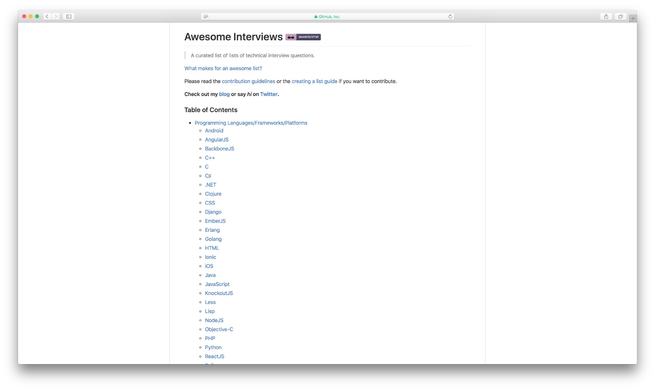The width and height of the screenshot is (655, 390).
Task: Open the .NET link
Action: pos(211,185)
